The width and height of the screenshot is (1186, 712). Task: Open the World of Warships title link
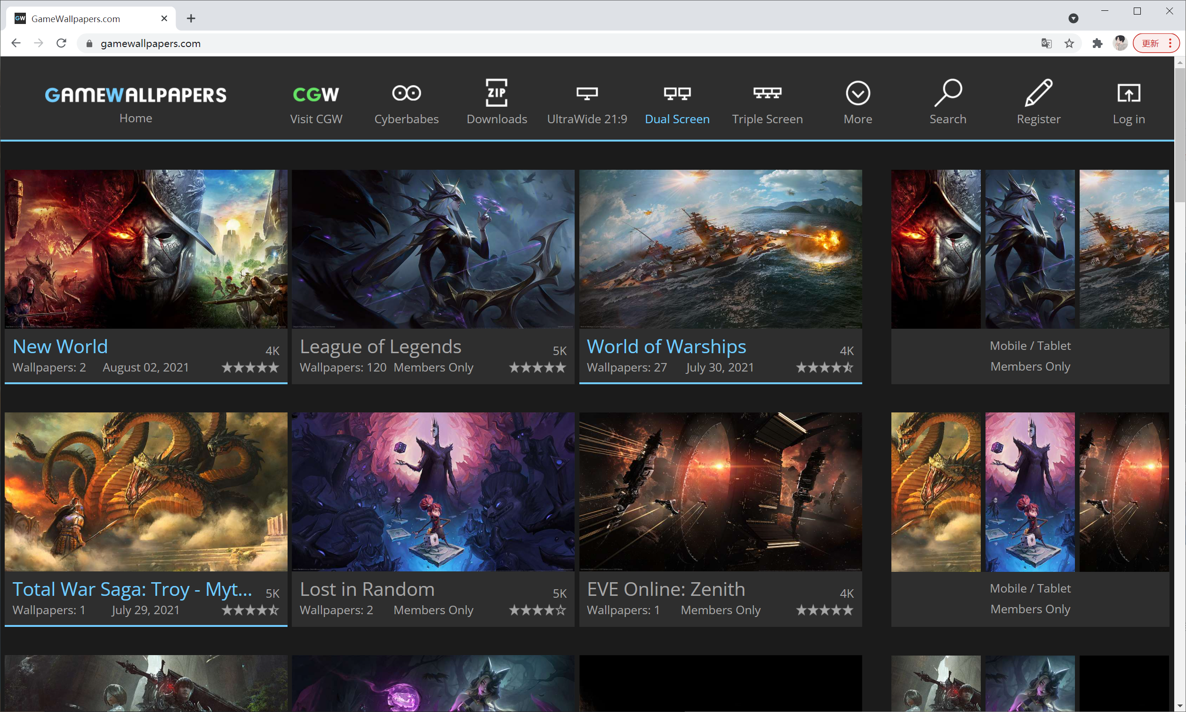click(666, 347)
